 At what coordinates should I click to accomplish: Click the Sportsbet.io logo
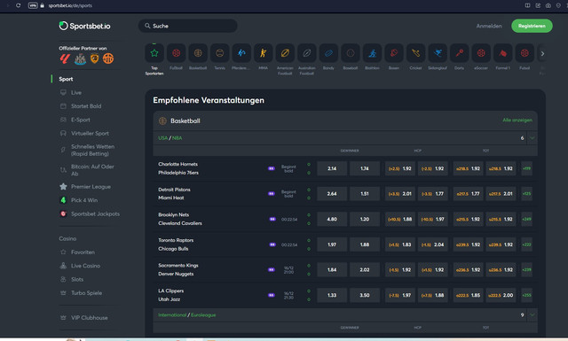point(85,26)
